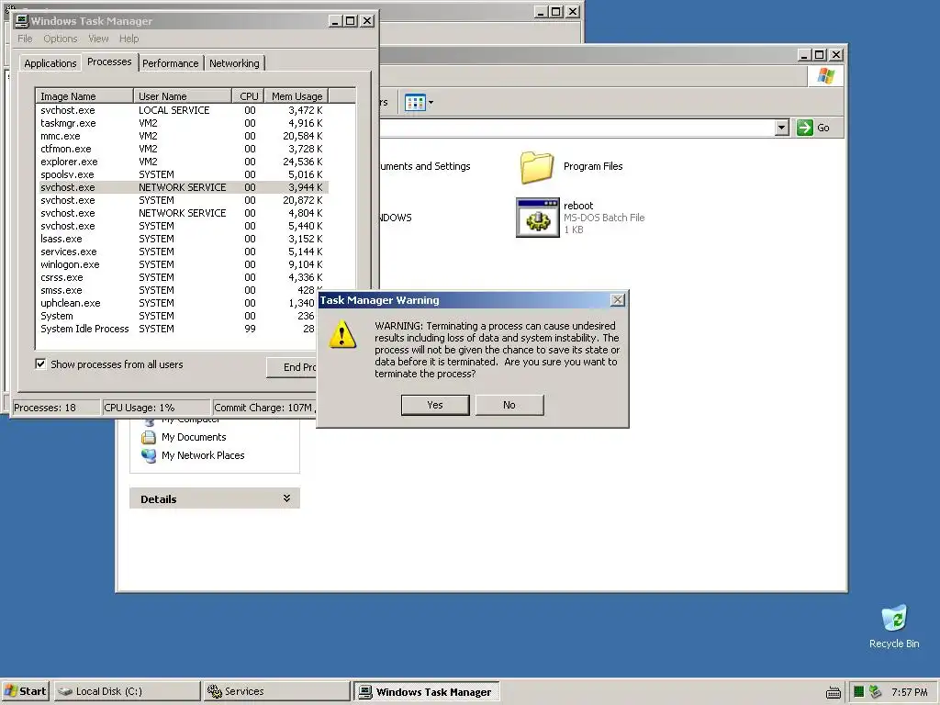Click the Explorer address bar field

click(576, 128)
